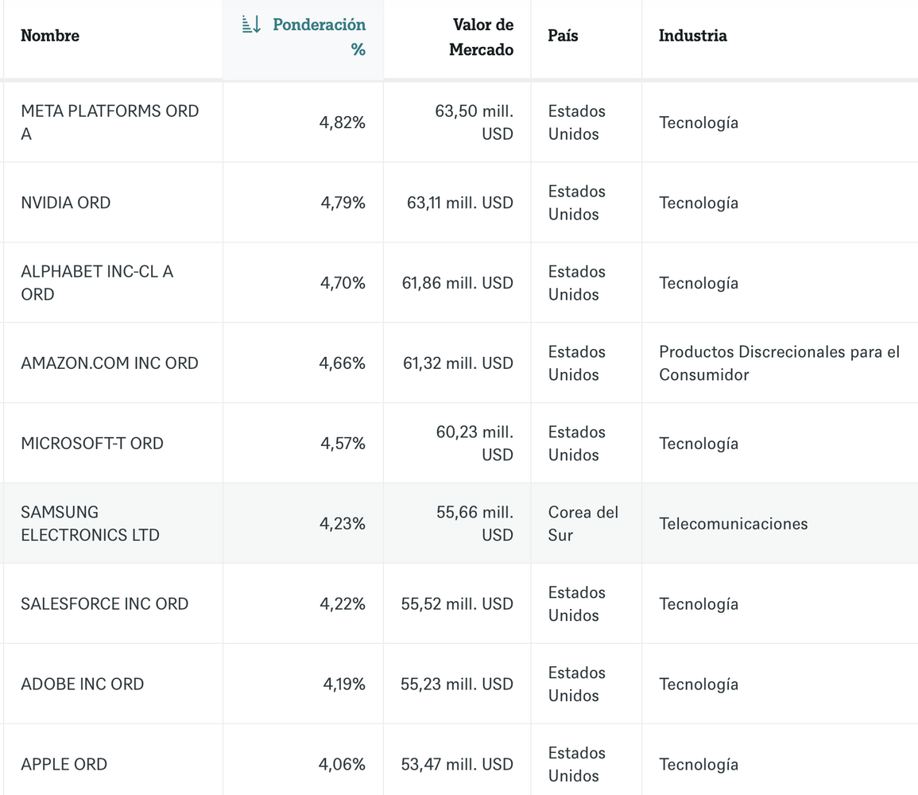This screenshot has width=918, height=795.
Task: Click the descending sort icon beside Ponderación
Action: click(251, 25)
